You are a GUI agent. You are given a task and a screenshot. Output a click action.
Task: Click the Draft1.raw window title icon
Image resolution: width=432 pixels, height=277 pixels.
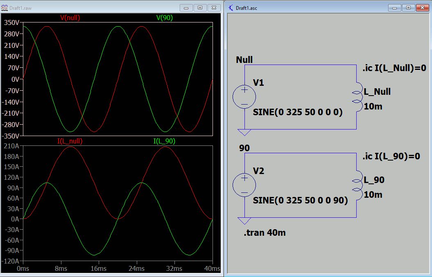[x=5, y=8]
